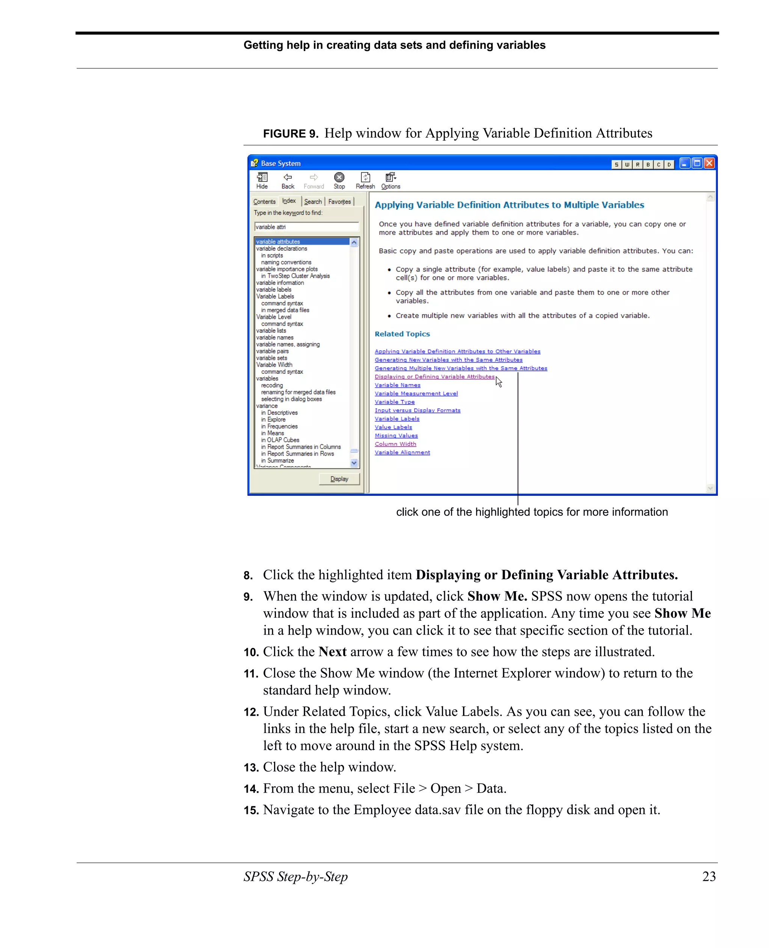Click the S button in title bar
Screen dimensions: 769x948
click(x=616, y=164)
